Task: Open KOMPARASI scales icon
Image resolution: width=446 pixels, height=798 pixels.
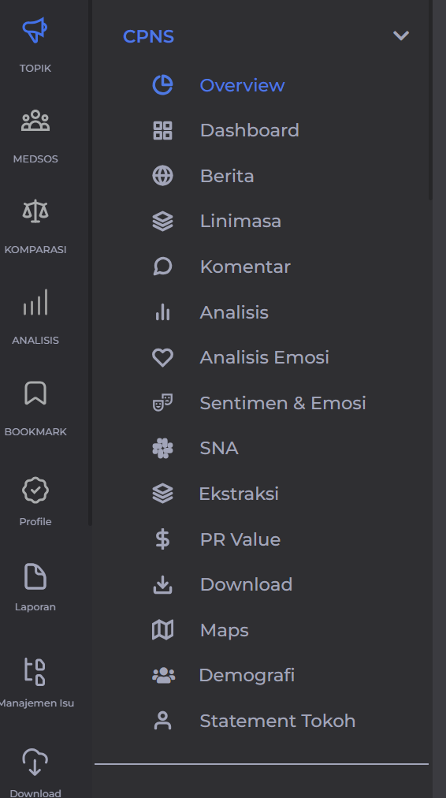Action: pyautogui.click(x=35, y=211)
